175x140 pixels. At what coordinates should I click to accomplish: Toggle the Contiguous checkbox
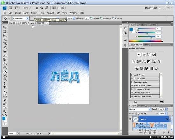pos(101,18)
